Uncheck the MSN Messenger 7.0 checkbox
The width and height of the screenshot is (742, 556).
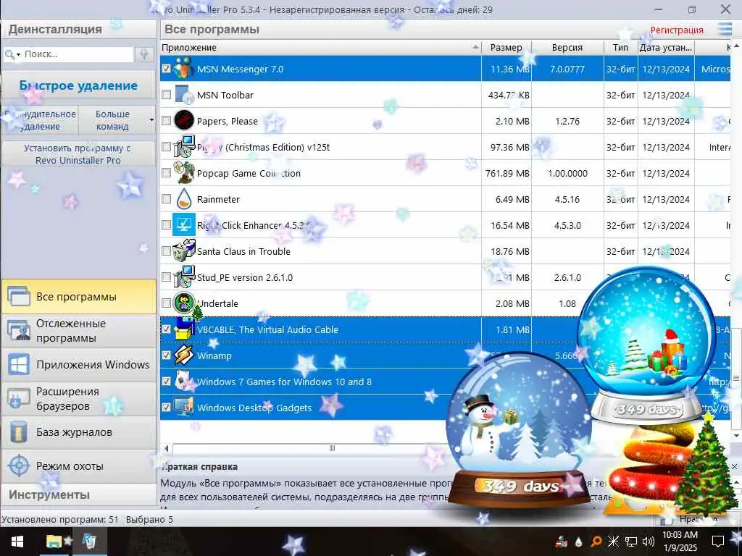[x=166, y=69]
